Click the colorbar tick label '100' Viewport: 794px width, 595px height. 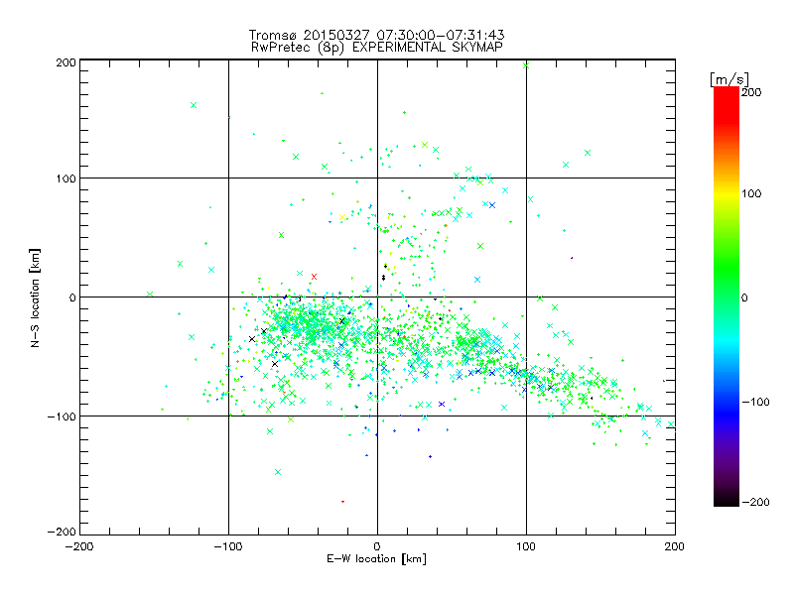751,193
